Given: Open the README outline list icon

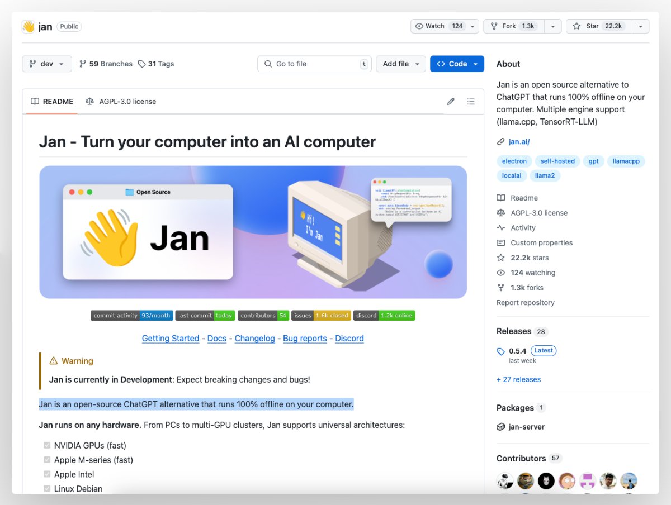Looking at the screenshot, I should 471,102.
